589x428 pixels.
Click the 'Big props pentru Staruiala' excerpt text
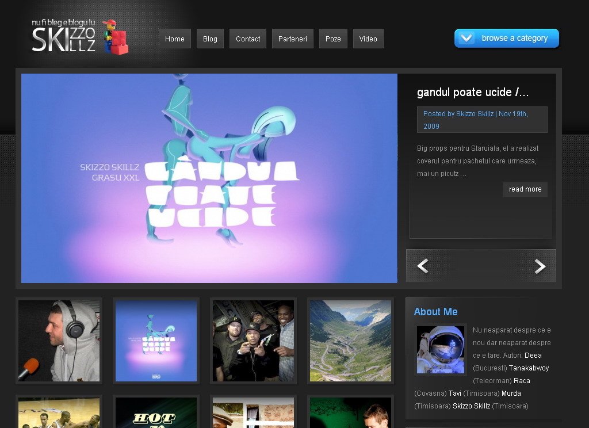pyautogui.click(x=478, y=161)
